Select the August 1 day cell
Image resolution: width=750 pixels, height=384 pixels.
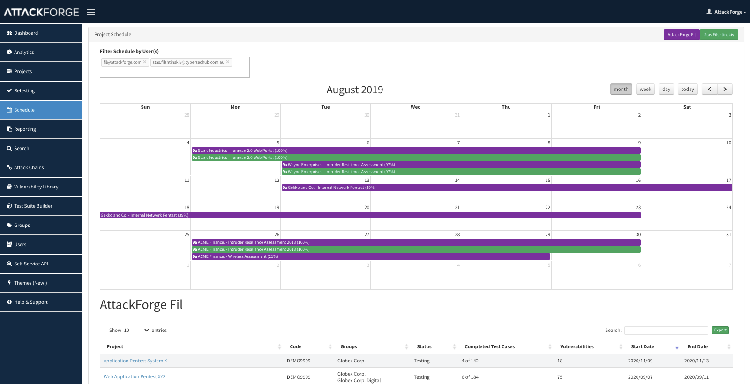[x=506, y=125]
